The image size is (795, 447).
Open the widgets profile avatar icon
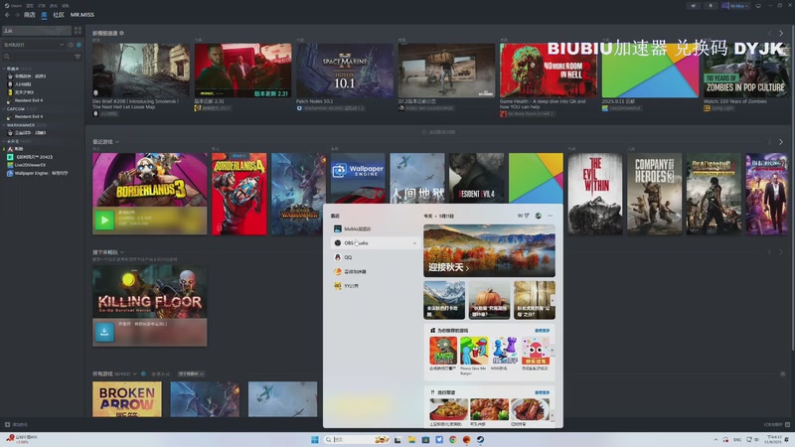pyautogui.click(x=539, y=216)
